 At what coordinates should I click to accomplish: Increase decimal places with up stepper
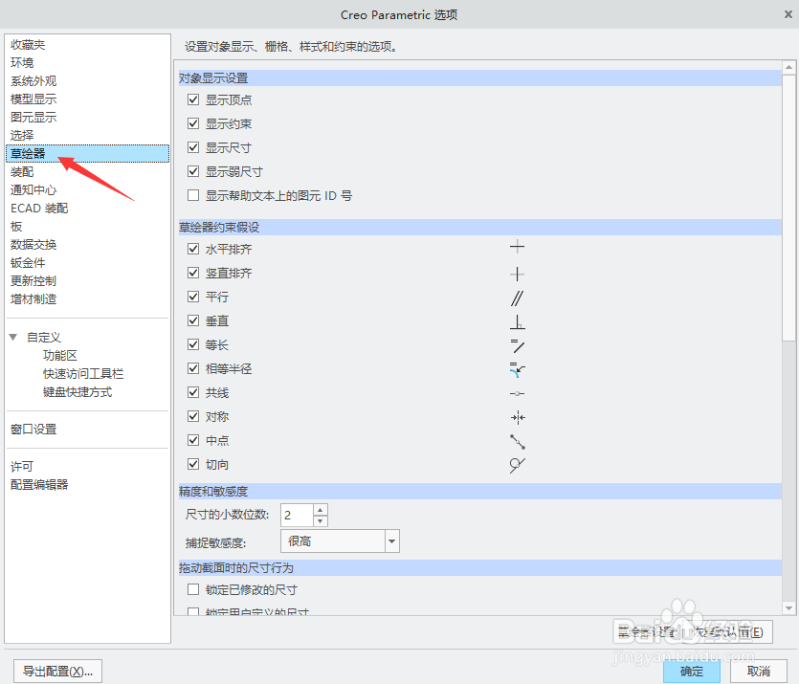click(x=320, y=510)
